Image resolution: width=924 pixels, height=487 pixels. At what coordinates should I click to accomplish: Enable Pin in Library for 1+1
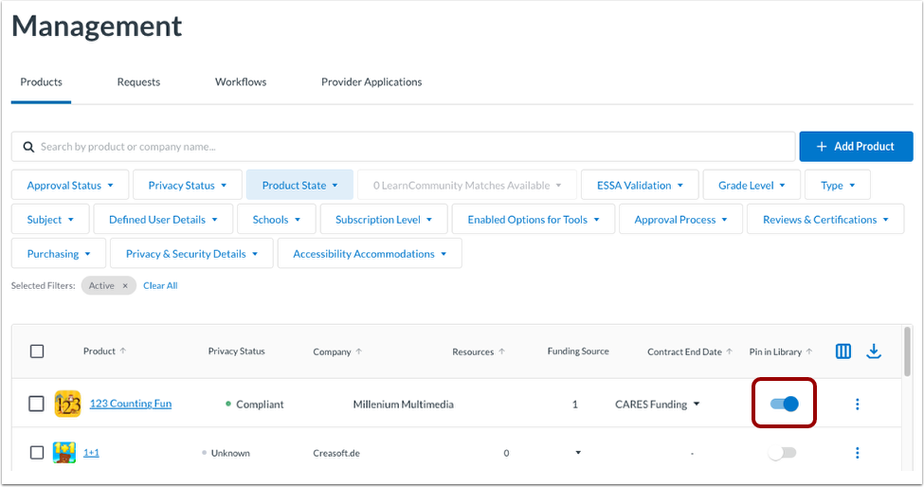coord(783,453)
